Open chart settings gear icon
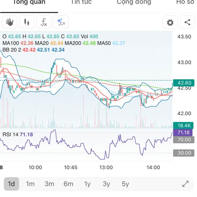 (170, 22)
